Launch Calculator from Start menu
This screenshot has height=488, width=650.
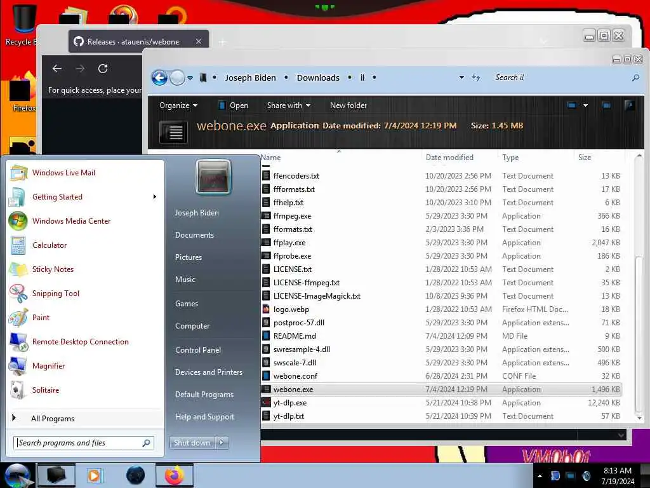click(x=50, y=245)
